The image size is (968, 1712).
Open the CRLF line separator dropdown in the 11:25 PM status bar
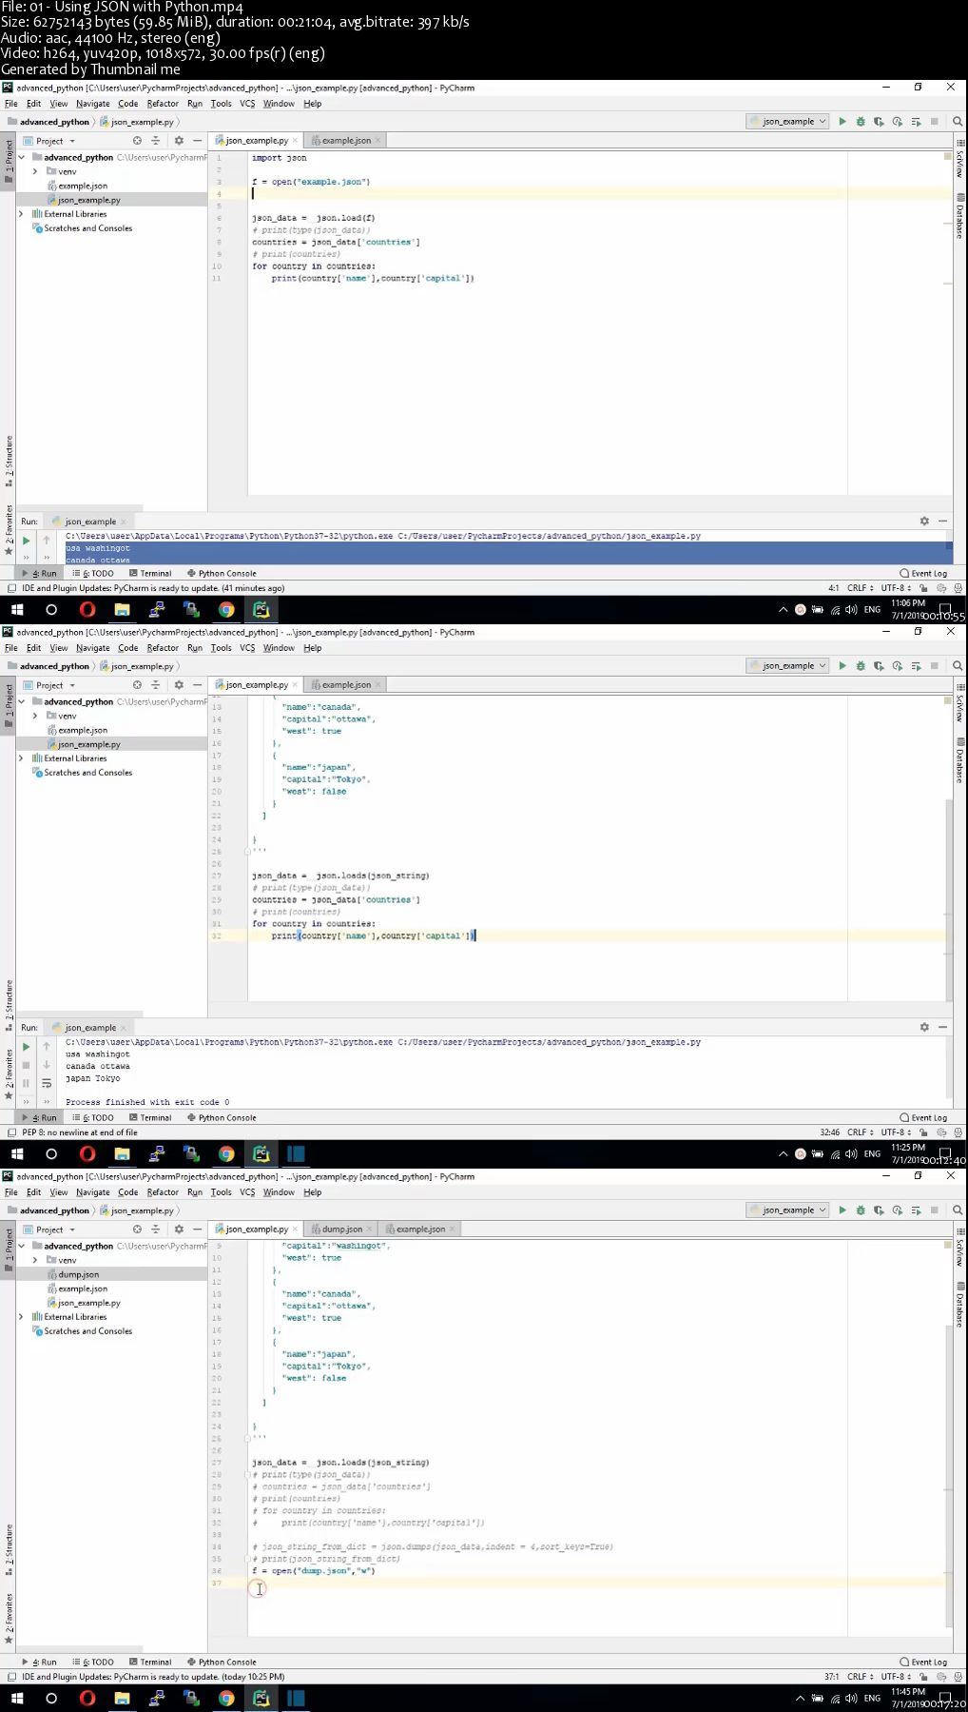[861, 1132]
